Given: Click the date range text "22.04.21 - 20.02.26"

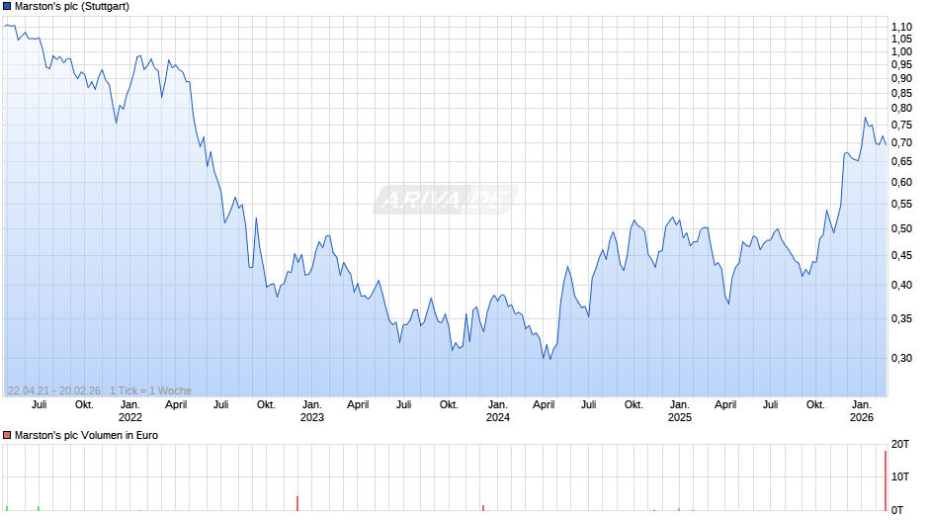Looking at the screenshot, I should click(x=54, y=390).
